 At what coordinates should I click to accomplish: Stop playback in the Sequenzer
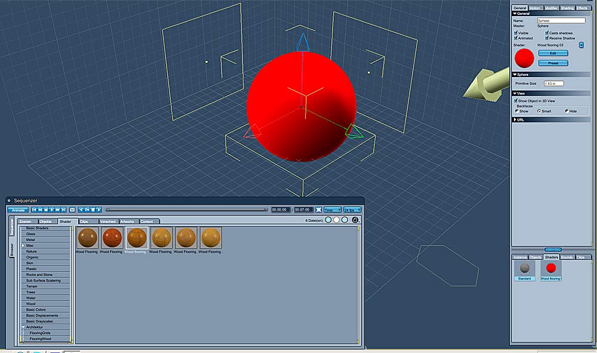point(46,210)
